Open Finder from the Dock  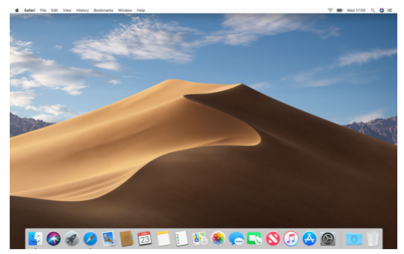point(35,239)
